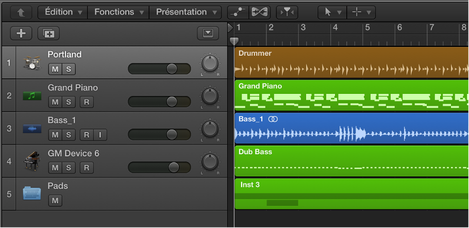This screenshot has width=469, height=228.
Task: Record-enable the Bass_1 track
Action: 87,135
